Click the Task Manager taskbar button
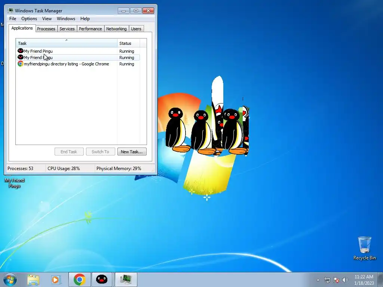 pos(126,280)
